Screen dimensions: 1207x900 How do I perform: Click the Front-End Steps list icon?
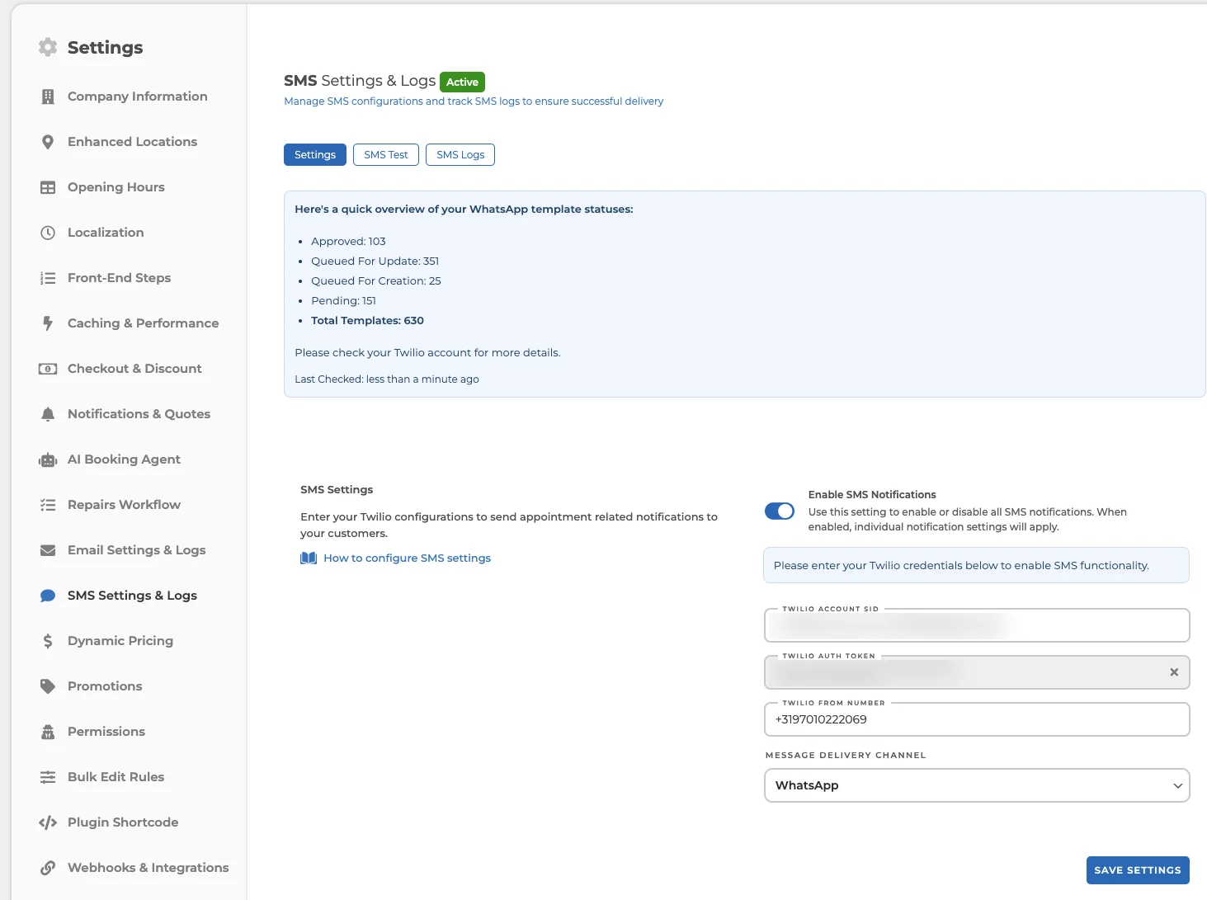(x=48, y=278)
